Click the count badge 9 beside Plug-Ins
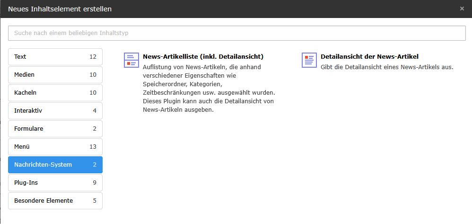Viewport: 472px width, 224px height. point(95,183)
